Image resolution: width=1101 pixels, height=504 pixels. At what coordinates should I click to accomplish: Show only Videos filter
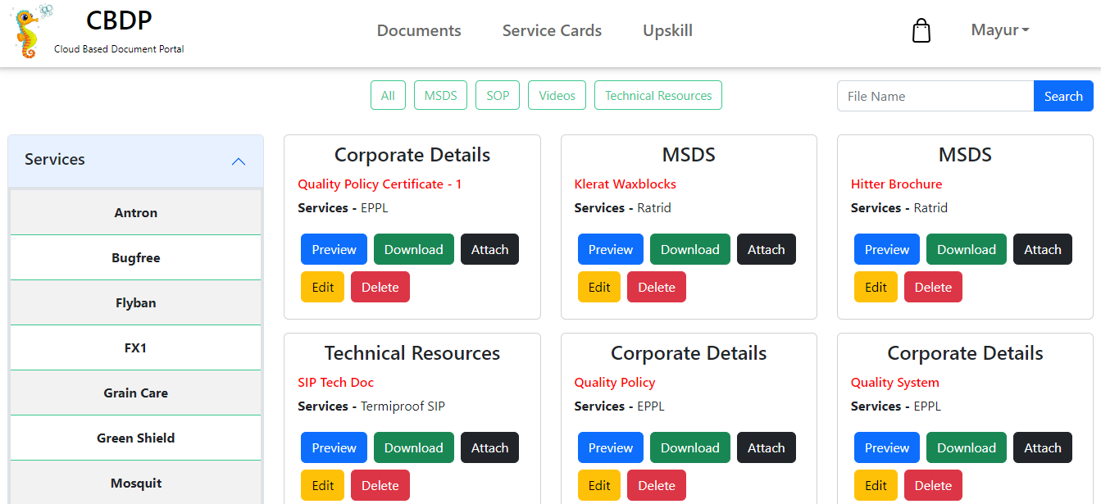pyautogui.click(x=557, y=95)
